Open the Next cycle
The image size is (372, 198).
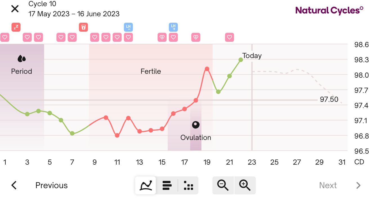pyautogui.click(x=328, y=185)
